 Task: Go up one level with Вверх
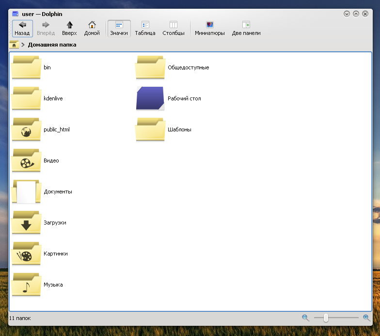pyautogui.click(x=69, y=29)
